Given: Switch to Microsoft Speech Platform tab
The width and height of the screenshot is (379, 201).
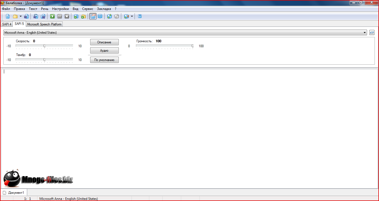Looking at the screenshot, I should coord(44,24).
